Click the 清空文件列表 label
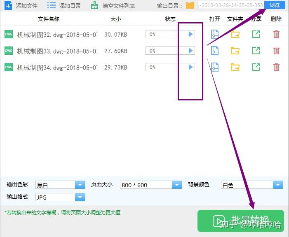The image size is (289, 237). (x=119, y=6)
